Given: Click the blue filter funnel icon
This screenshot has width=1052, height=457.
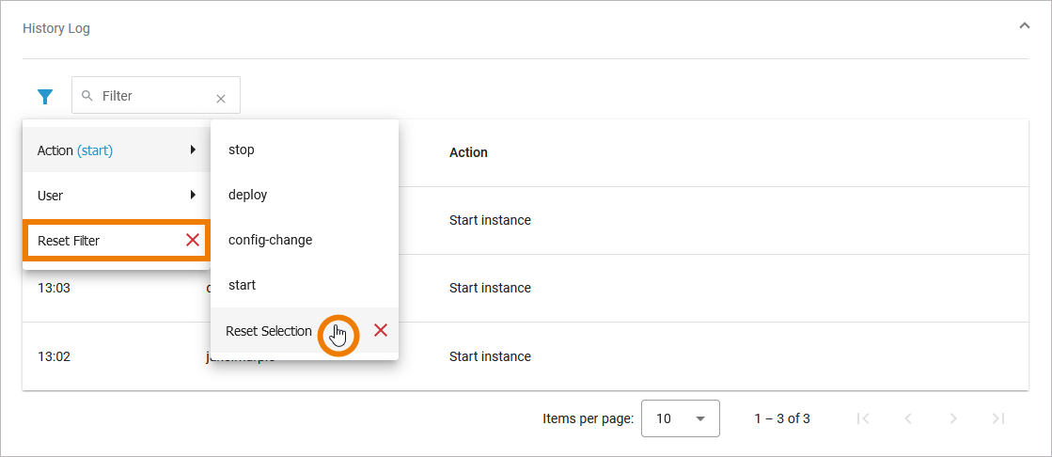Looking at the screenshot, I should 45,96.
